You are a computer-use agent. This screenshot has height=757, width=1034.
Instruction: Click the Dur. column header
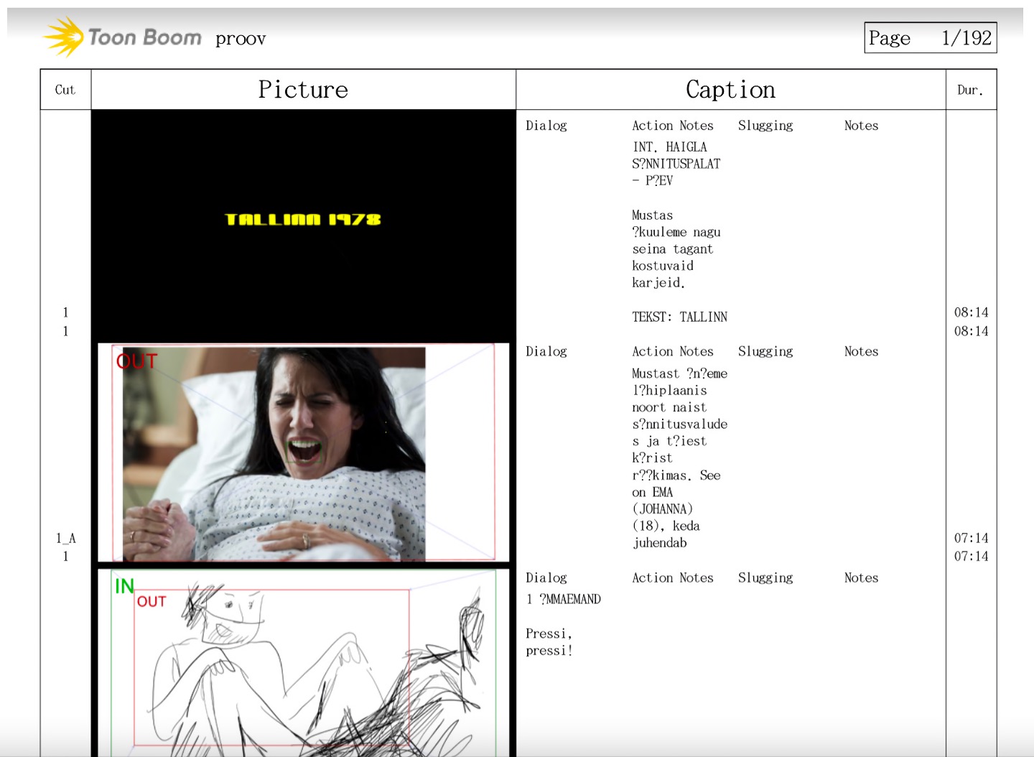click(970, 90)
